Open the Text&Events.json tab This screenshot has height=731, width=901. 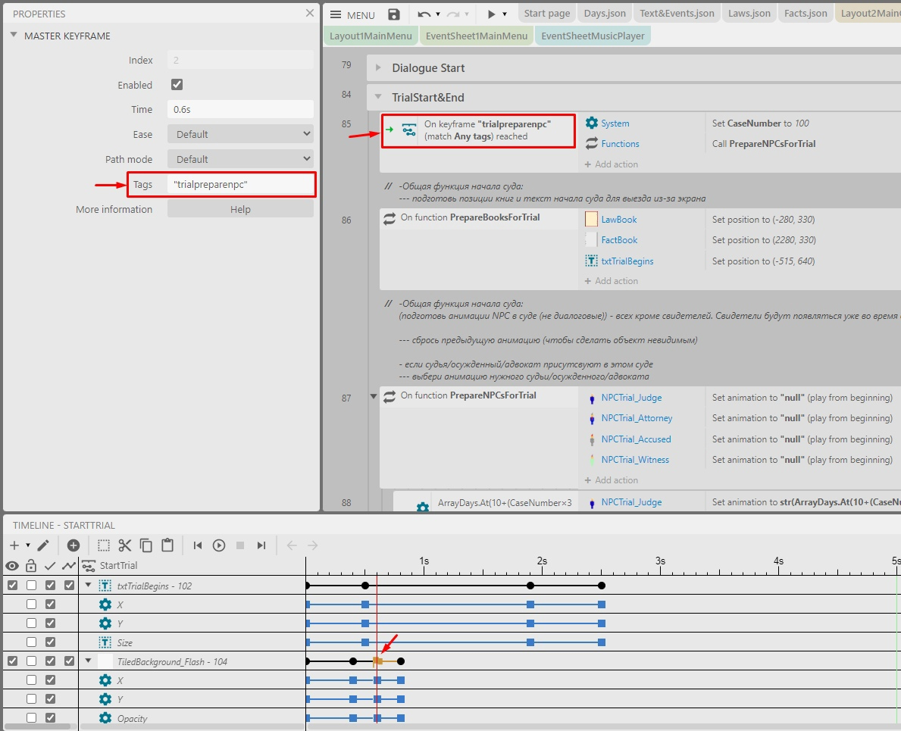677,13
